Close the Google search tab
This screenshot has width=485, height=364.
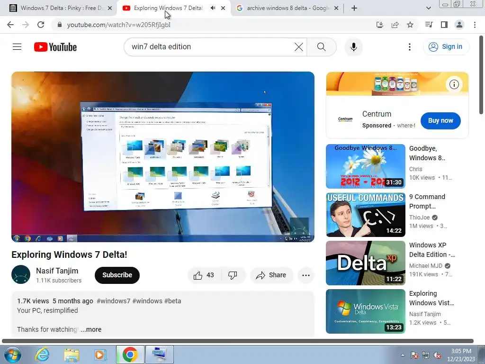(x=336, y=8)
